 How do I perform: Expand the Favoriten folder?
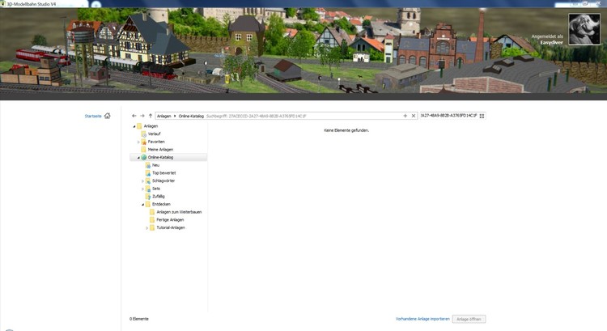click(138, 142)
